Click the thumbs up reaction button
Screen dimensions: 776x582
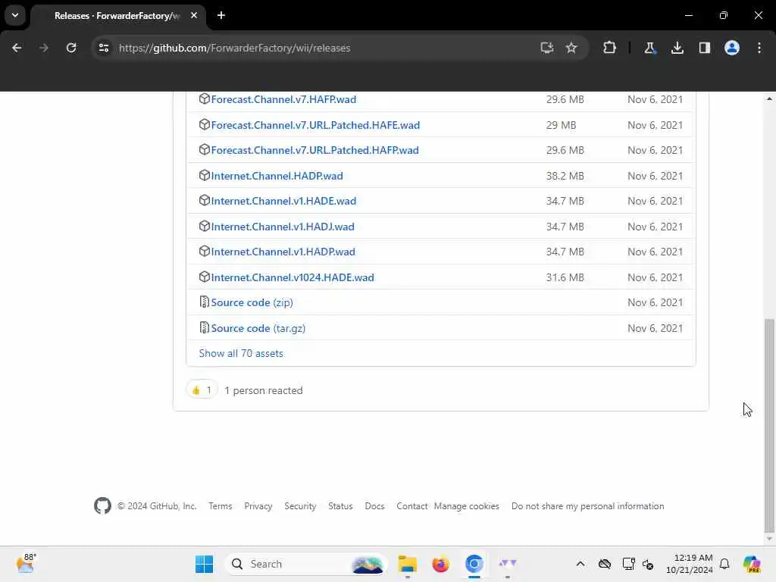202,390
